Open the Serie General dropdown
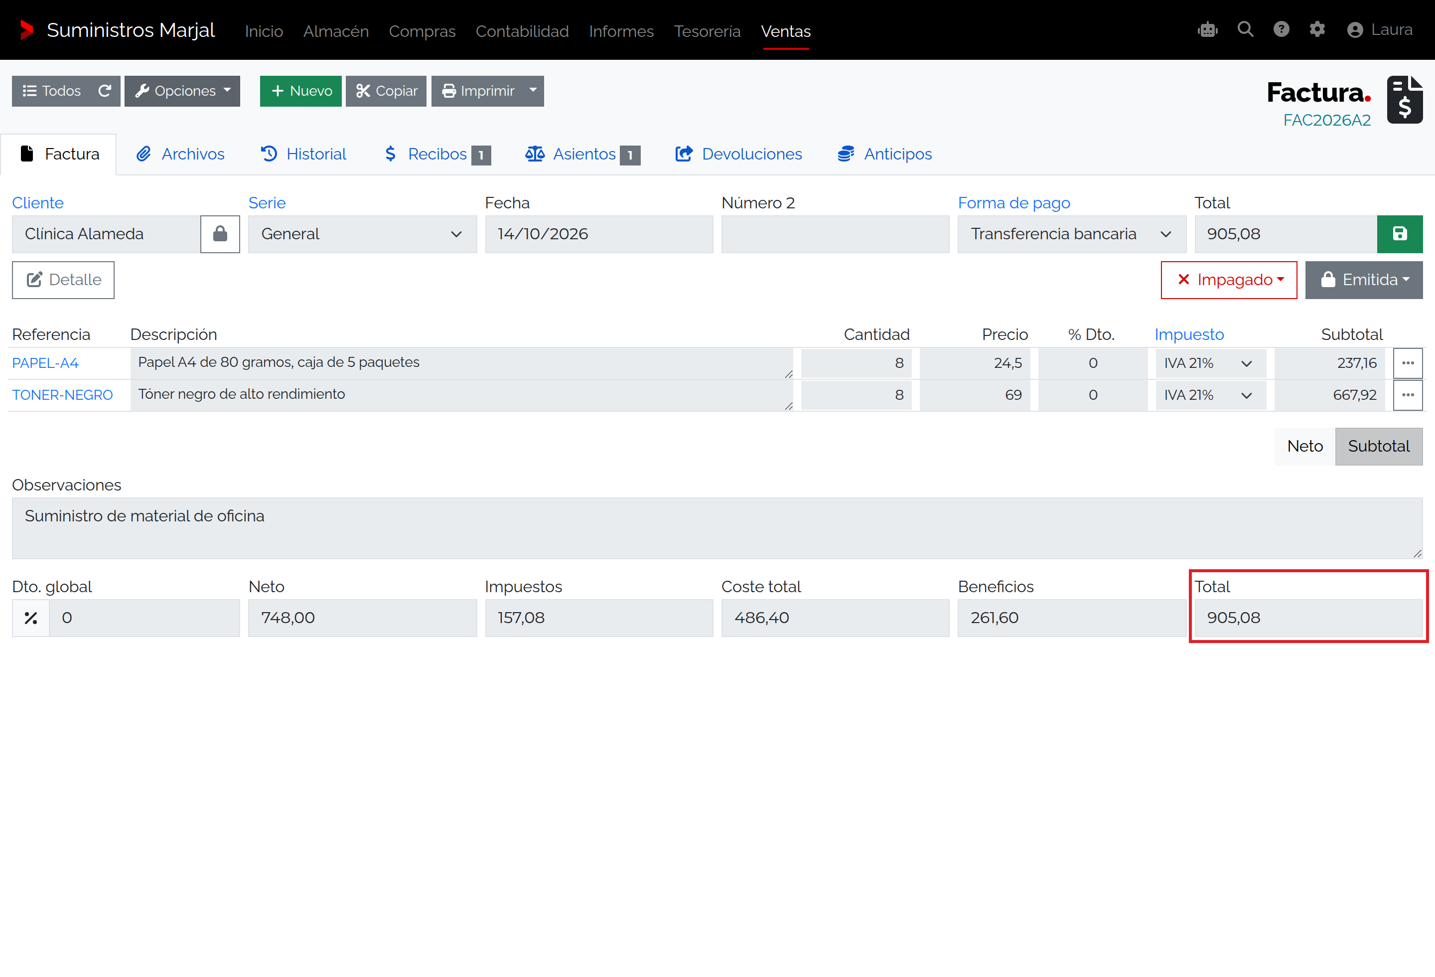This screenshot has width=1435, height=977. [x=362, y=234]
